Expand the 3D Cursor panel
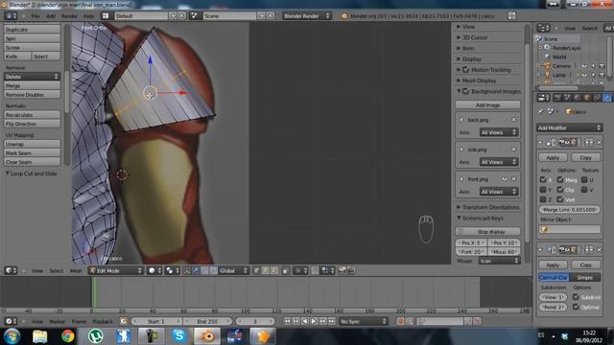Image resolution: width=614 pixels, height=345 pixels. tap(475, 37)
